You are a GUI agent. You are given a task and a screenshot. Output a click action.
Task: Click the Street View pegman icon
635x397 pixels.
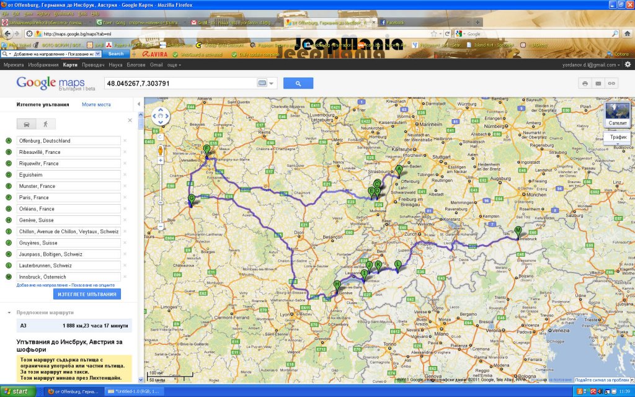point(161,150)
